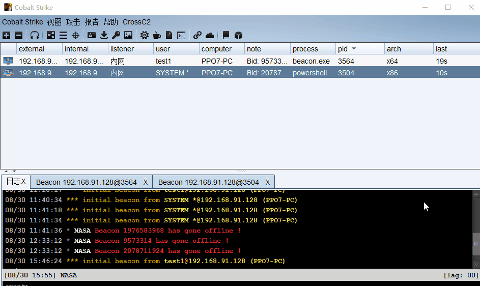480x286 pixels.
Task: Sort by the arch column header
Action: coord(409,49)
